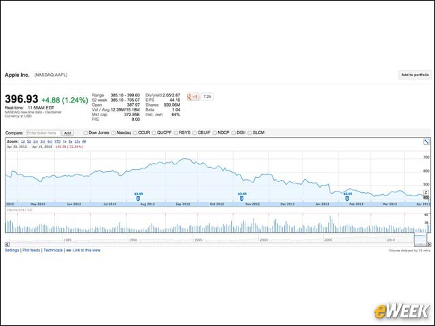Enable the Dow Jones comparison checkbox
The height and width of the screenshot is (326, 435).
click(86, 133)
